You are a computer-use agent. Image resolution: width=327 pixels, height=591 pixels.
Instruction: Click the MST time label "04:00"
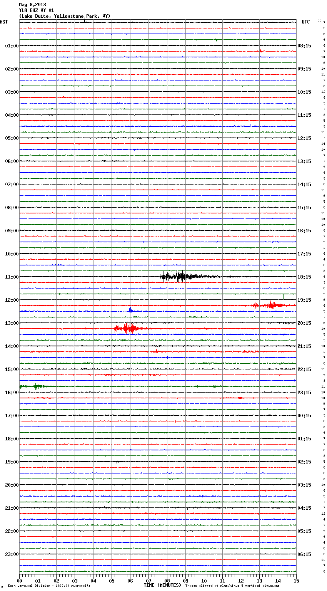click(12, 115)
